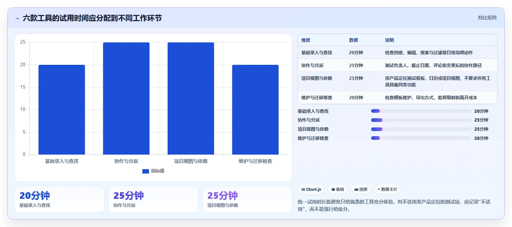Click the 基础录入与查找 progress bar
This screenshot has width=512, height=227.
click(x=421, y=111)
